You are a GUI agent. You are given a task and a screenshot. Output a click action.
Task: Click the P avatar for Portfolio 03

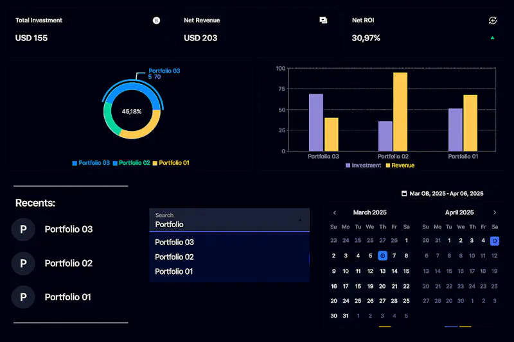click(23, 230)
